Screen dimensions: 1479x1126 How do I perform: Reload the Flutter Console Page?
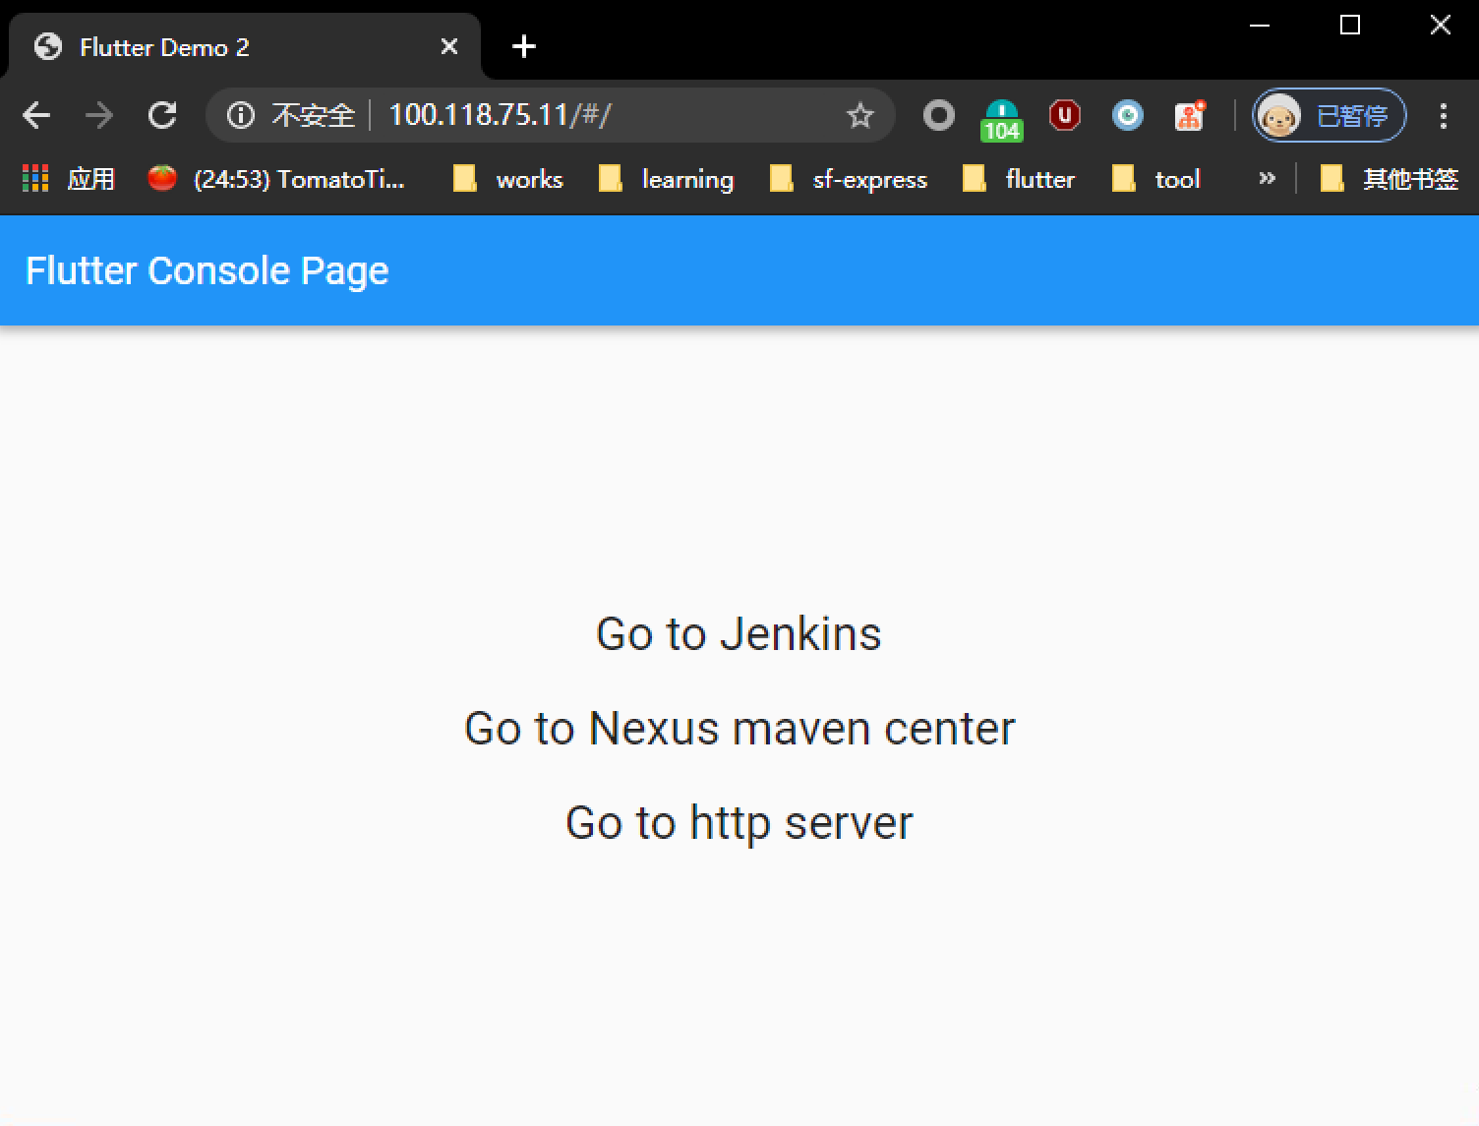tap(162, 115)
